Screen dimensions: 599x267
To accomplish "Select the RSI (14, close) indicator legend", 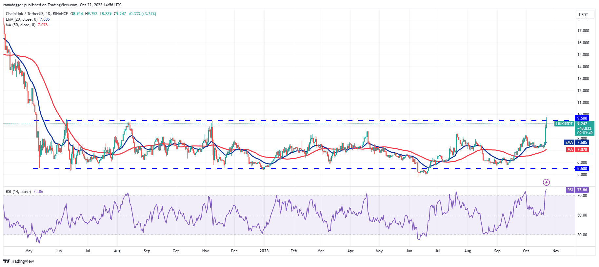I will [18, 192].
